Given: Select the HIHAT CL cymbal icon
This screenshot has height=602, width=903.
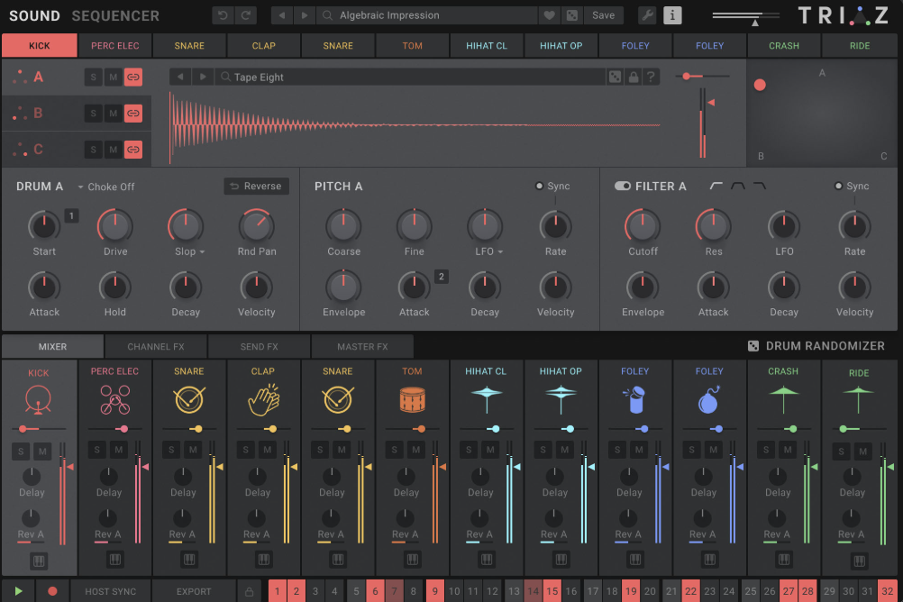Looking at the screenshot, I should point(487,398).
